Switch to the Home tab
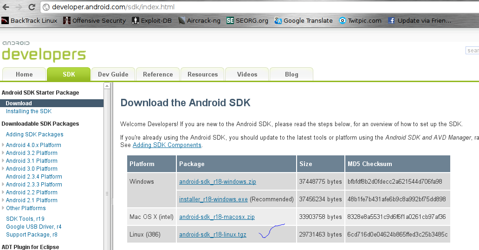479x250 pixels. (x=24, y=74)
